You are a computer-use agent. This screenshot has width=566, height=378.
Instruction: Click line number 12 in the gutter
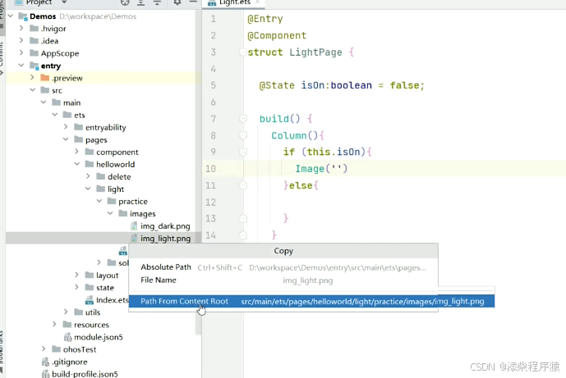click(x=210, y=203)
